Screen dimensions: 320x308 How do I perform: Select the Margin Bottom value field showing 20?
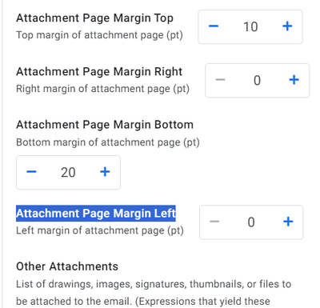(68, 172)
